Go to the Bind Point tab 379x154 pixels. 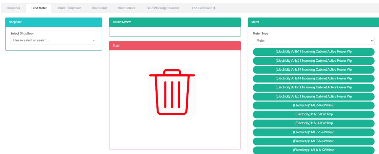tap(99, 8)
